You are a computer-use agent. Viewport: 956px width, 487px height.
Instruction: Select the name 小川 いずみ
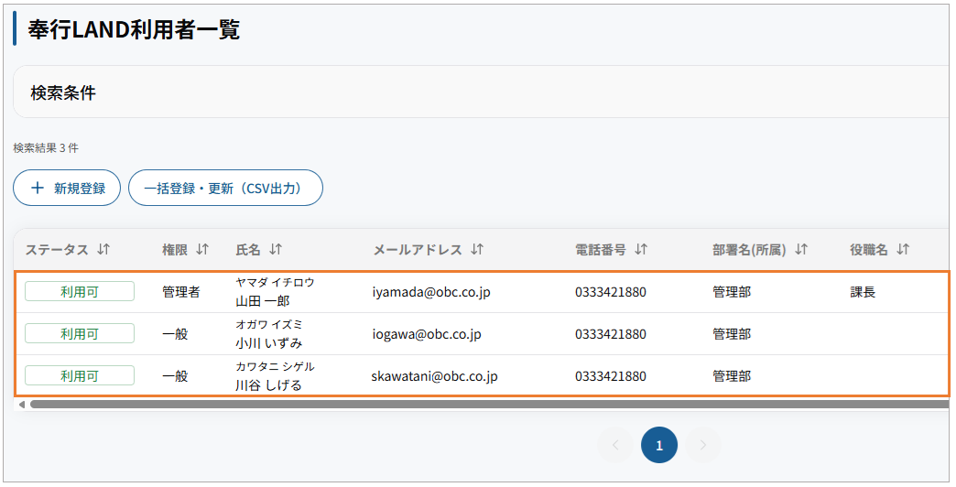pyautogui.click(x=269, y=343)
